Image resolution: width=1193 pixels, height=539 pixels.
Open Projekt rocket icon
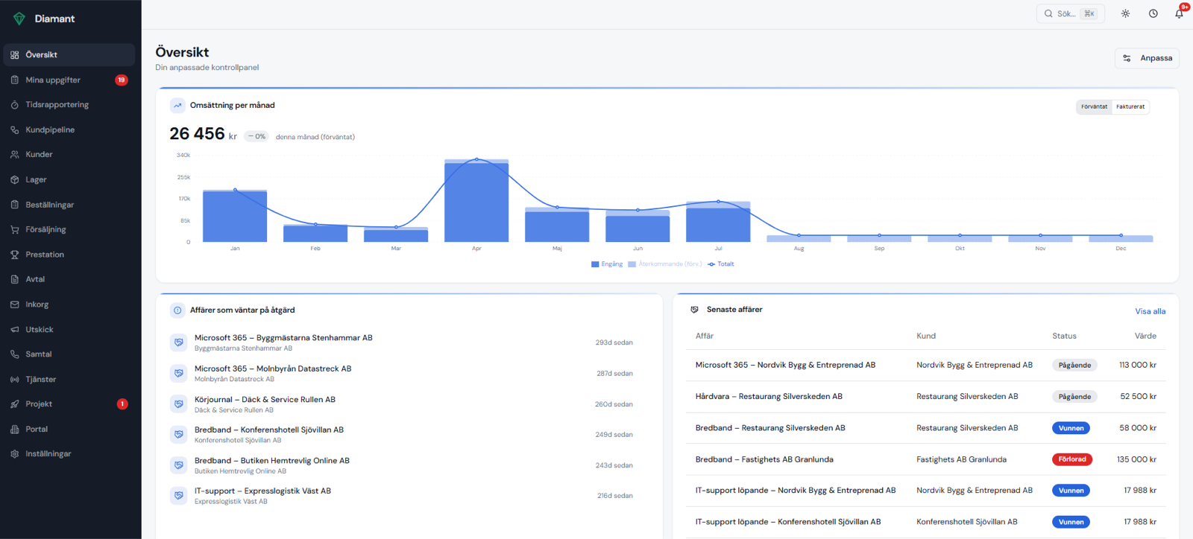click(14, 404)
